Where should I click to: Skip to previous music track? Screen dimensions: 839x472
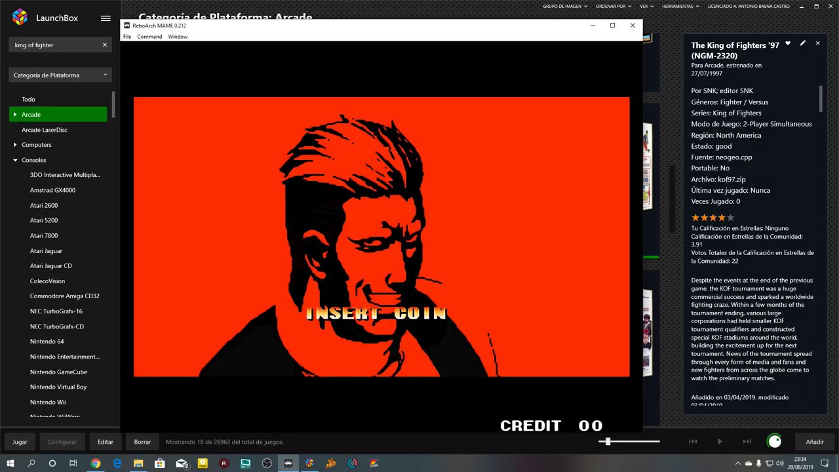693,442
